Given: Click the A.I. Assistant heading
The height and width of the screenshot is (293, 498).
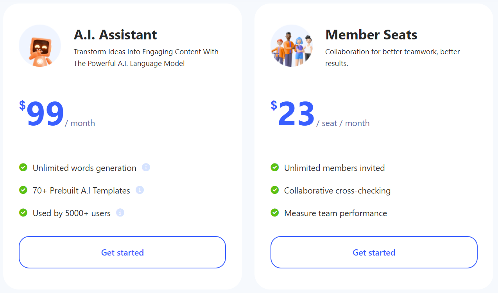Looking at the screenshot, I should [x=115, y=35].
